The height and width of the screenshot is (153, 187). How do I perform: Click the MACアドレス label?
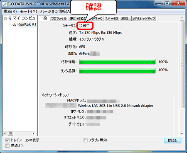(76, 100)
